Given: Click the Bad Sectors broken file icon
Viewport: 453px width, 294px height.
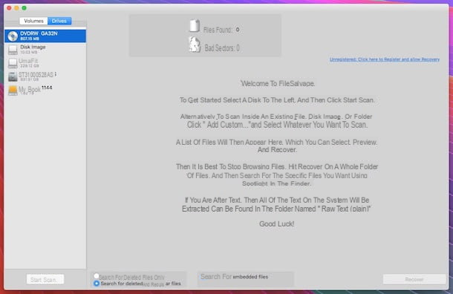Looking at the screenshot, I should pyautogui.click(x=195, y=45).
